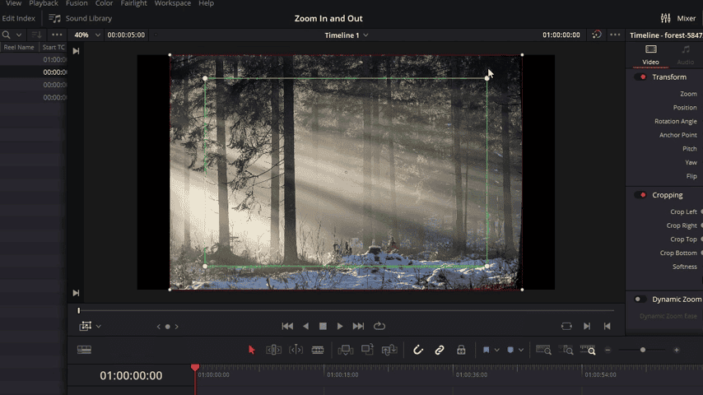This screenshot has width=703, height=395.
Task: Expand the Cropping section header
Action: pos(667,195)
